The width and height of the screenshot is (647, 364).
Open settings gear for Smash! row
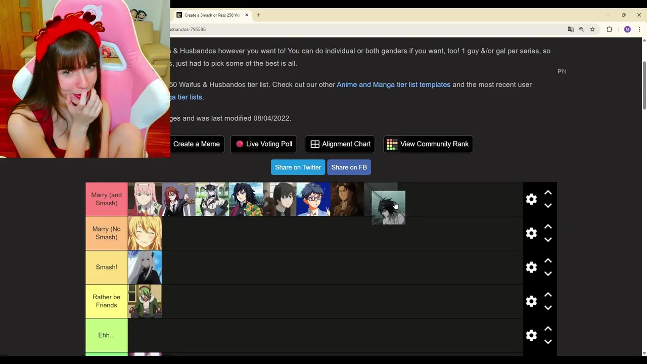point(531,267)
